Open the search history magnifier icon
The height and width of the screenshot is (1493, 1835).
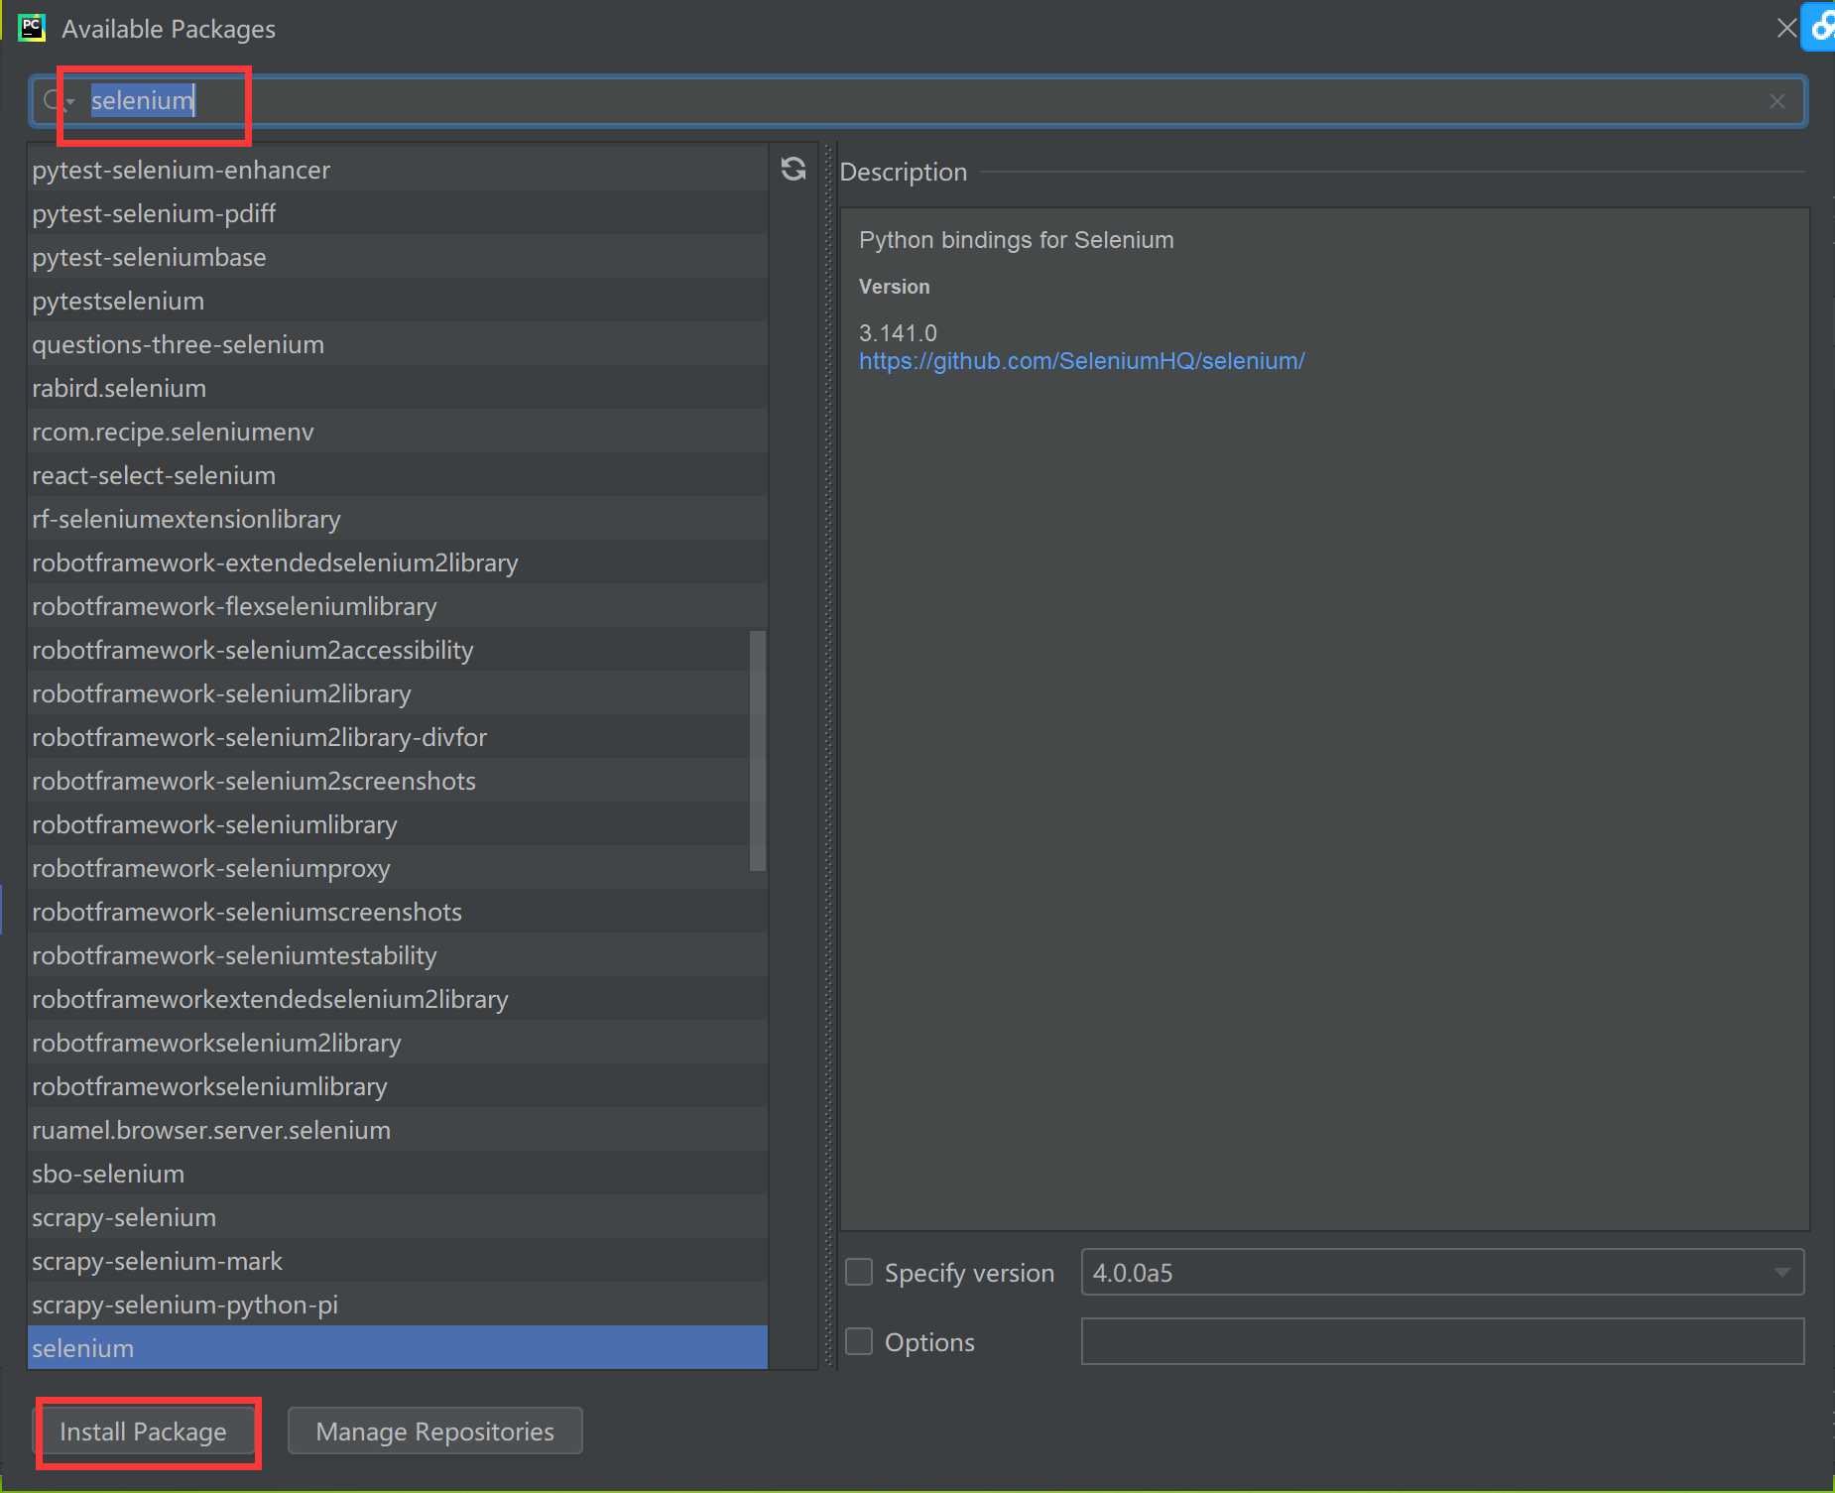[x=57, y=101]
